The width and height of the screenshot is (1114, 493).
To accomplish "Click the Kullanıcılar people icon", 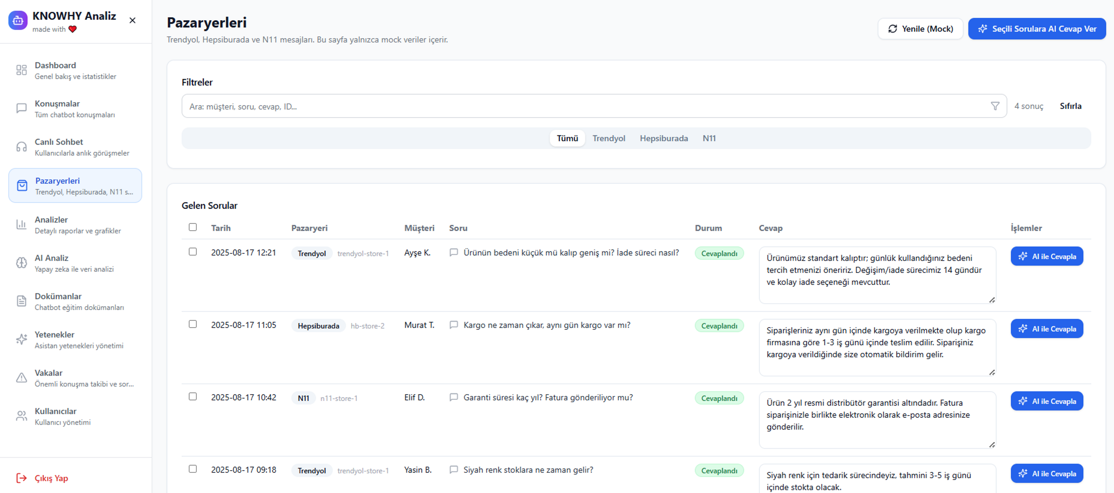I will [x=22, y=416].
